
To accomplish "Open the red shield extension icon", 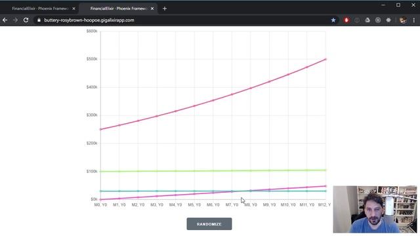I will click(346, 20).
